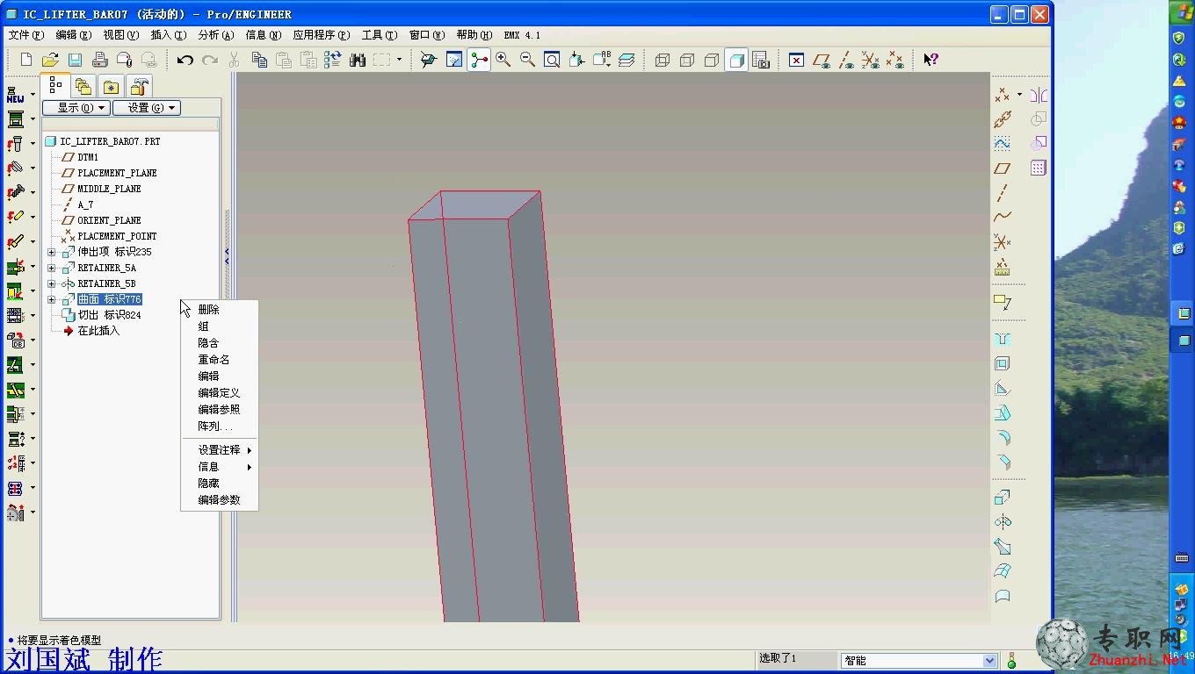Select the extrude tool in right toolbar

tap(1003, 498)
